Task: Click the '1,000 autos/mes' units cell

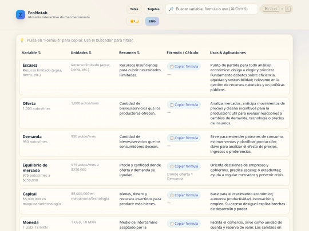Action: (x=85, y=103)
